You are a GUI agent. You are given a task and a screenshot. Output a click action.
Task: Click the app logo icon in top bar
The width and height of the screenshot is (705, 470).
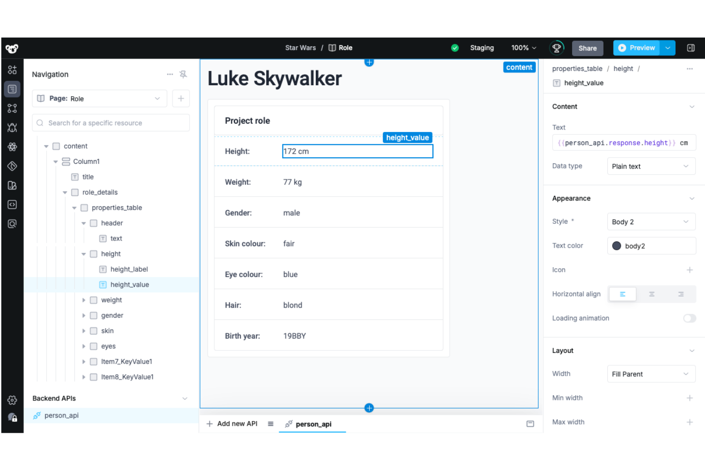[12, 49]
